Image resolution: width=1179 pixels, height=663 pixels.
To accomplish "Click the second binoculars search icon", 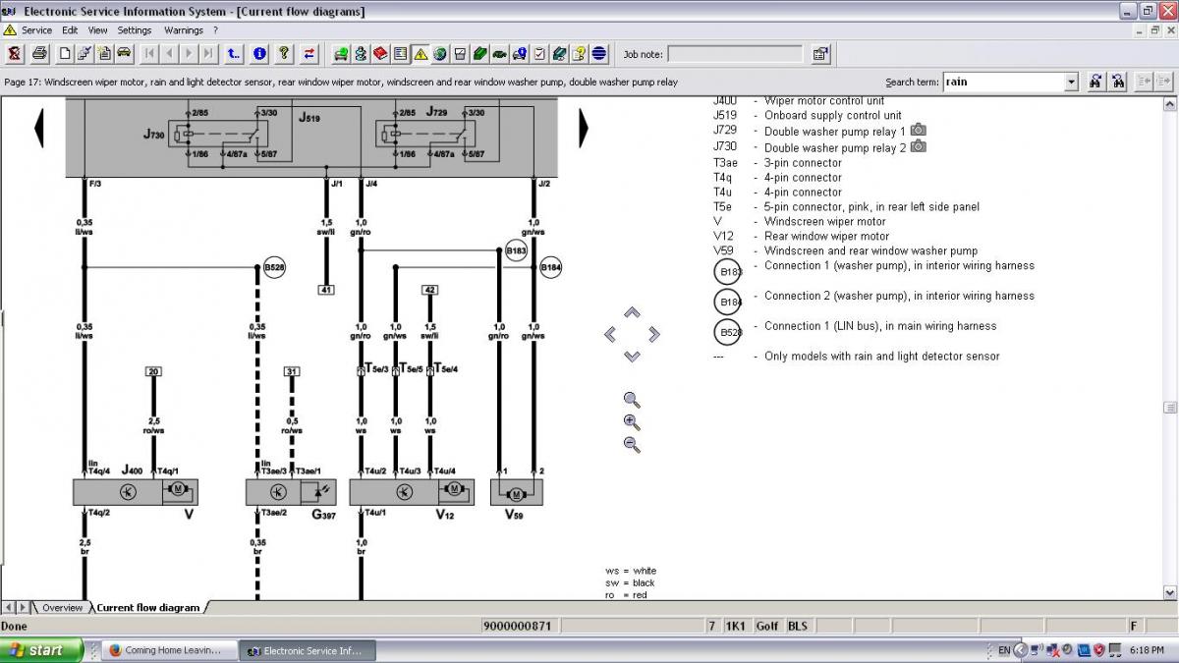I will pos(1118,83).
